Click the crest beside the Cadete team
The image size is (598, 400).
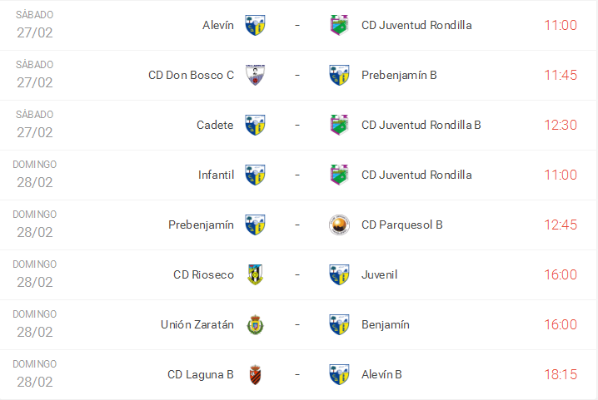tap(255, 125)
